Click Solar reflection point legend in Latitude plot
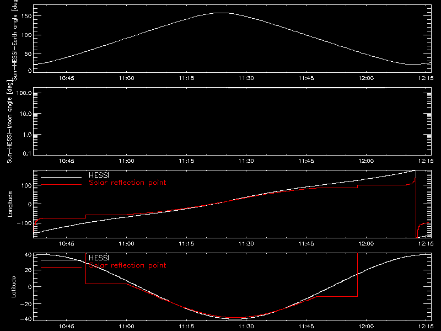 point(127,265)
